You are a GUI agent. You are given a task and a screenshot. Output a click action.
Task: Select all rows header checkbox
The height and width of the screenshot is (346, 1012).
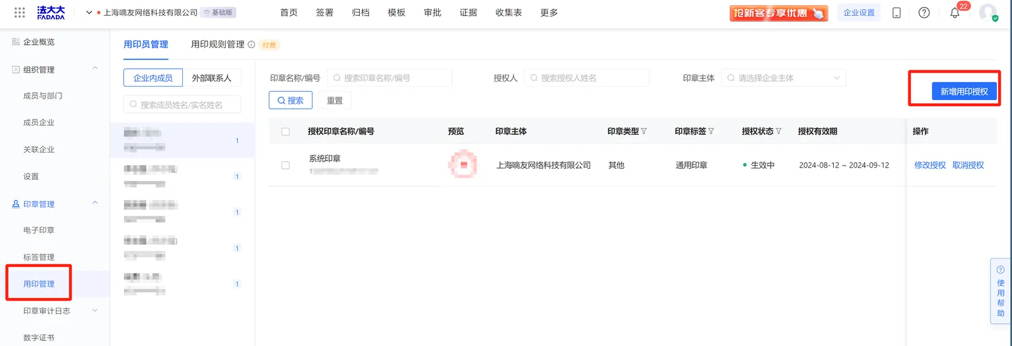(x=285, y=132)
